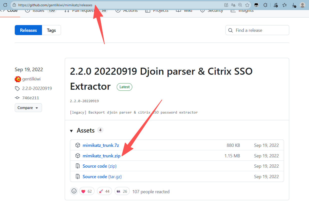Download Source code (zip)
309x202 pixels.
click(99, 166)
